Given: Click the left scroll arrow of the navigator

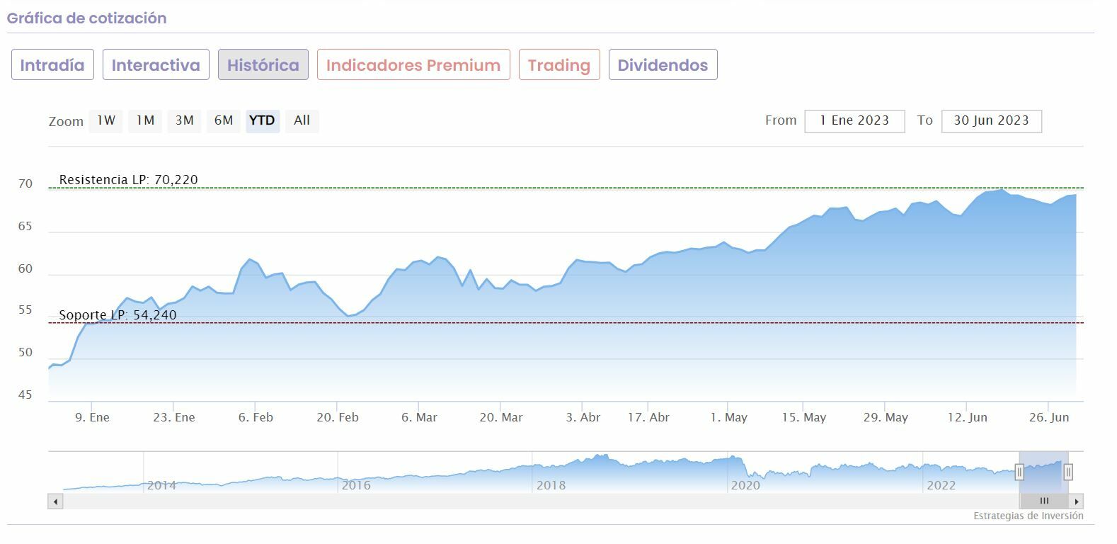Looking at the screenshot, I should pos(55,501).
